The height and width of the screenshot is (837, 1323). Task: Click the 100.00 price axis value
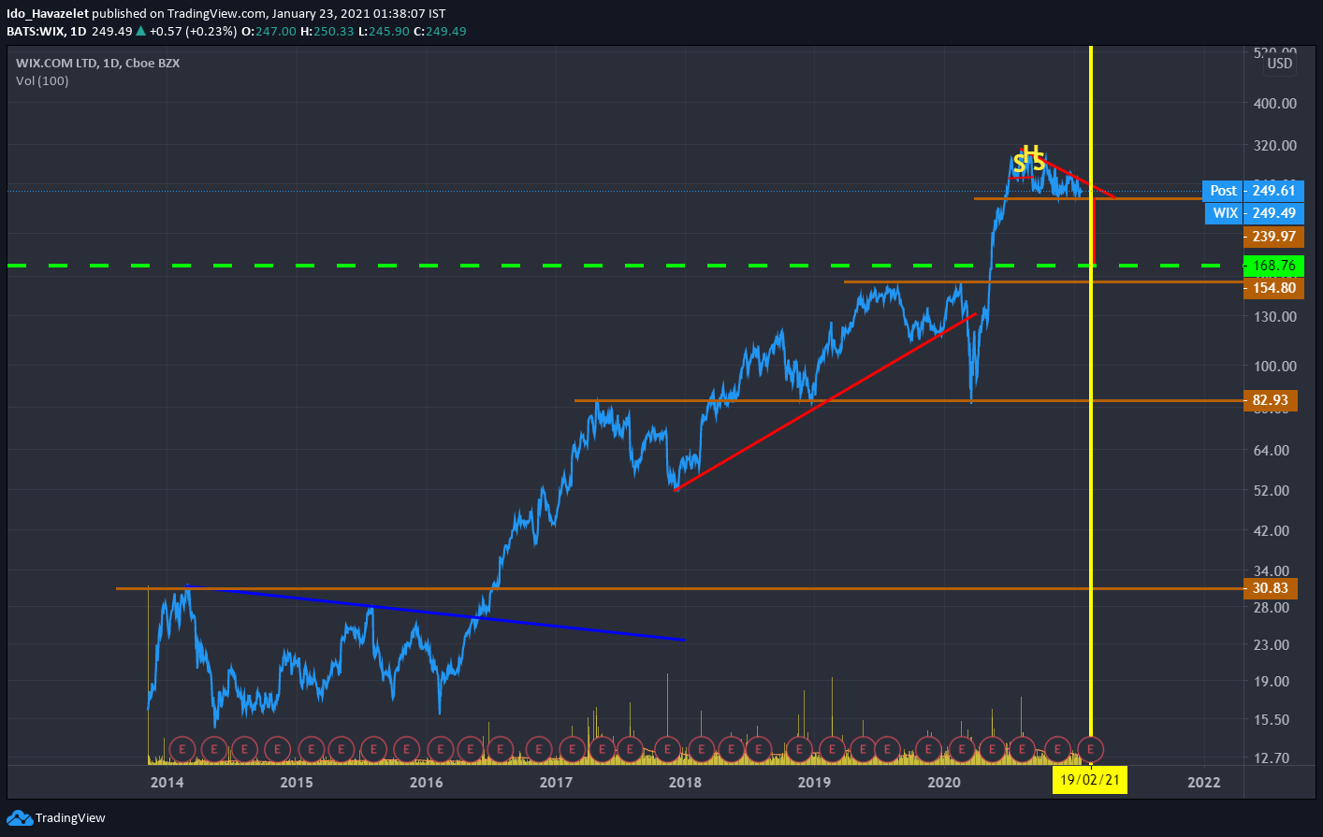pyautogui.click(x=1275, y=366)
